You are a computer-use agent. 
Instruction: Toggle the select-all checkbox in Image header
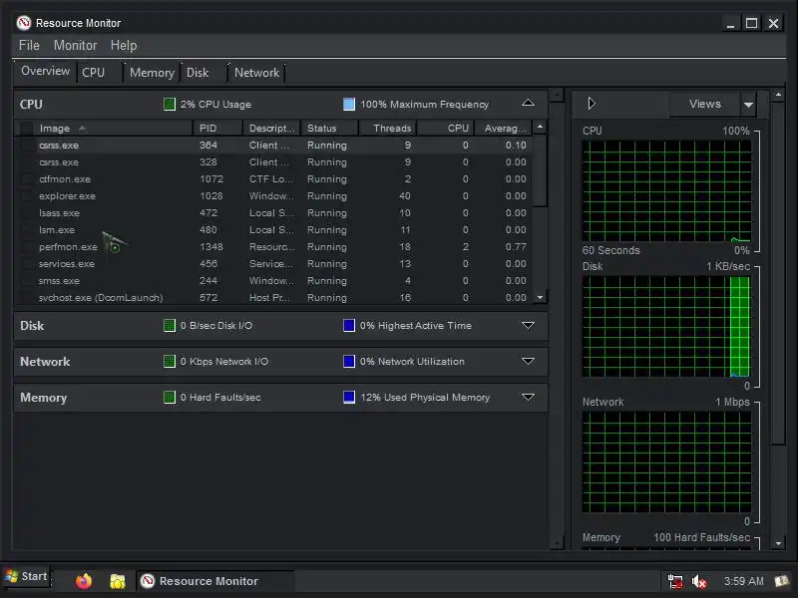coord(27,129)
